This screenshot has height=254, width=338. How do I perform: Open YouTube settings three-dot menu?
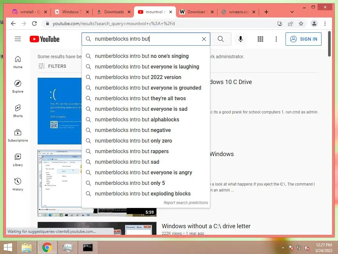tap(276, 39)
